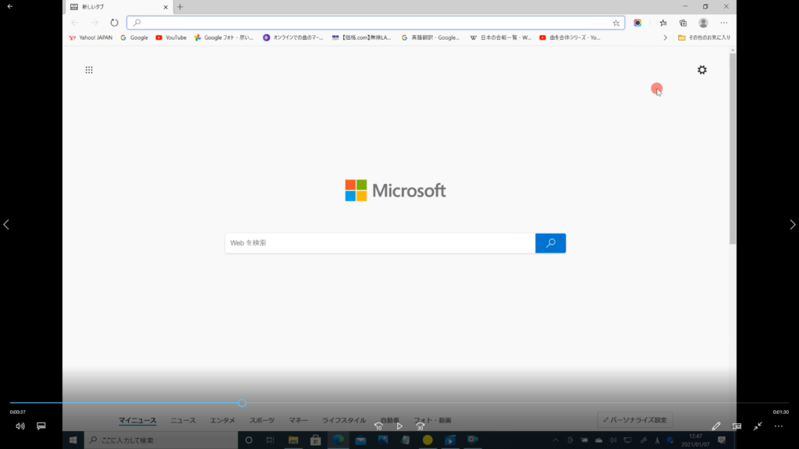799x449 pixels.
Task: Click the video seek bar handle
Action: (x=243, y=403)
